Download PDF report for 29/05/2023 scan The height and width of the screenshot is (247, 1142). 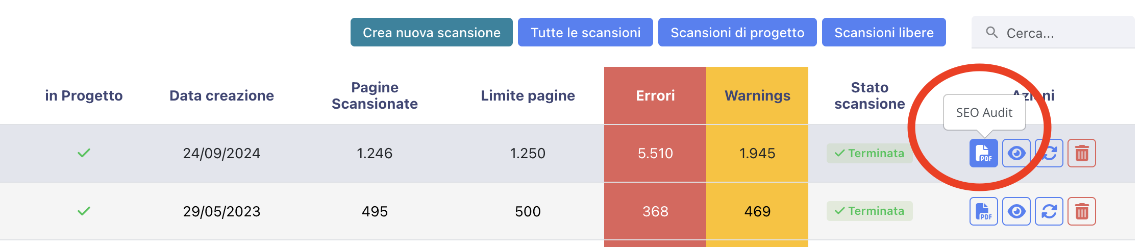coord(983,211)
